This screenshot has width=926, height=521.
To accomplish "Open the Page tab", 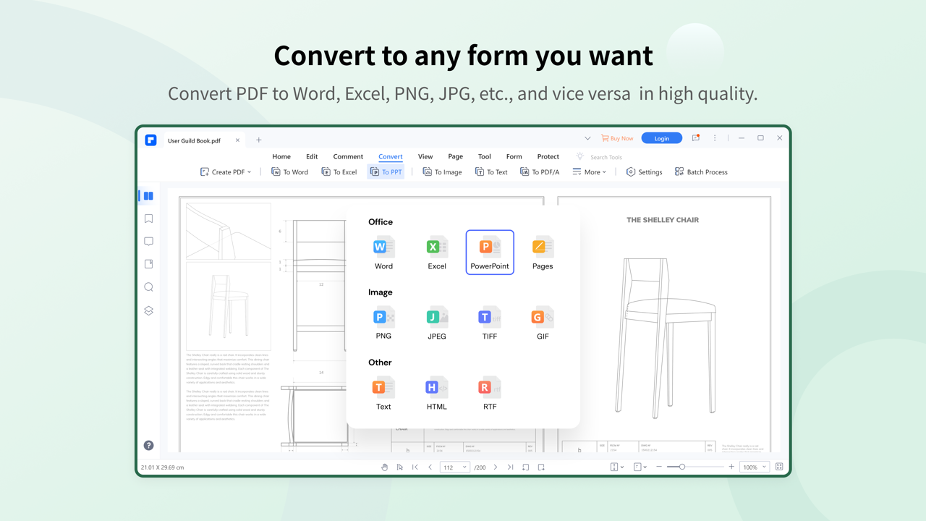I will click(x=455, y=156).
